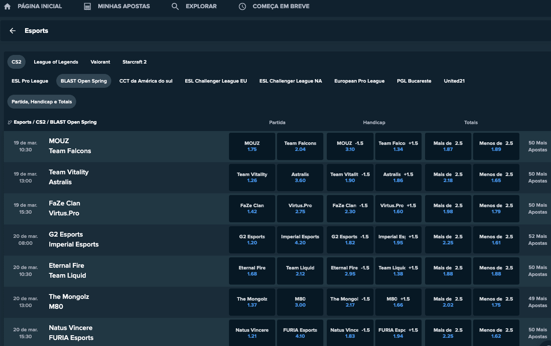
Task: Bet on M80 at 3.00
Action: click(300, 302)
